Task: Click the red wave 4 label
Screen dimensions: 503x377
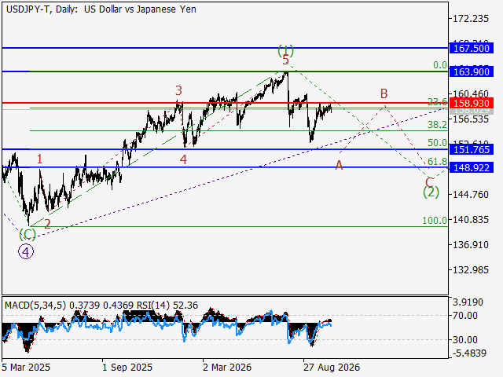Action: (x=183, y=159)
